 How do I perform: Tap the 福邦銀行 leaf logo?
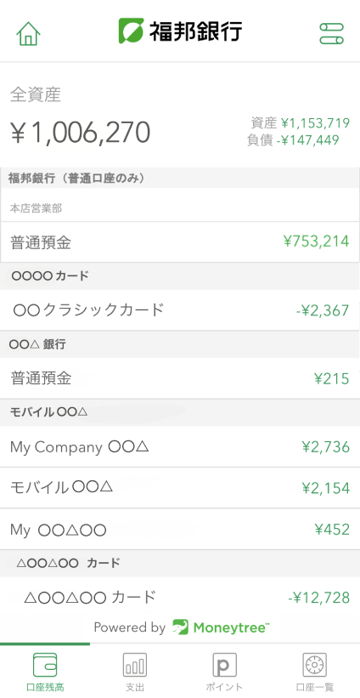[x=131, y=31]
